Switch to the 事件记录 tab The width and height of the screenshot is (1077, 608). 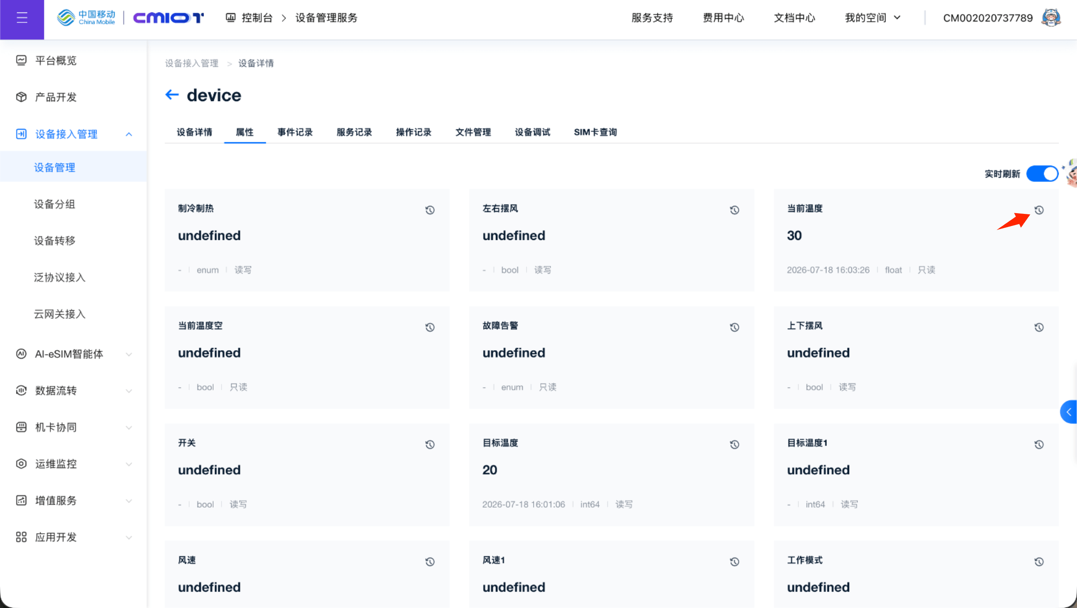coord(295,132)
